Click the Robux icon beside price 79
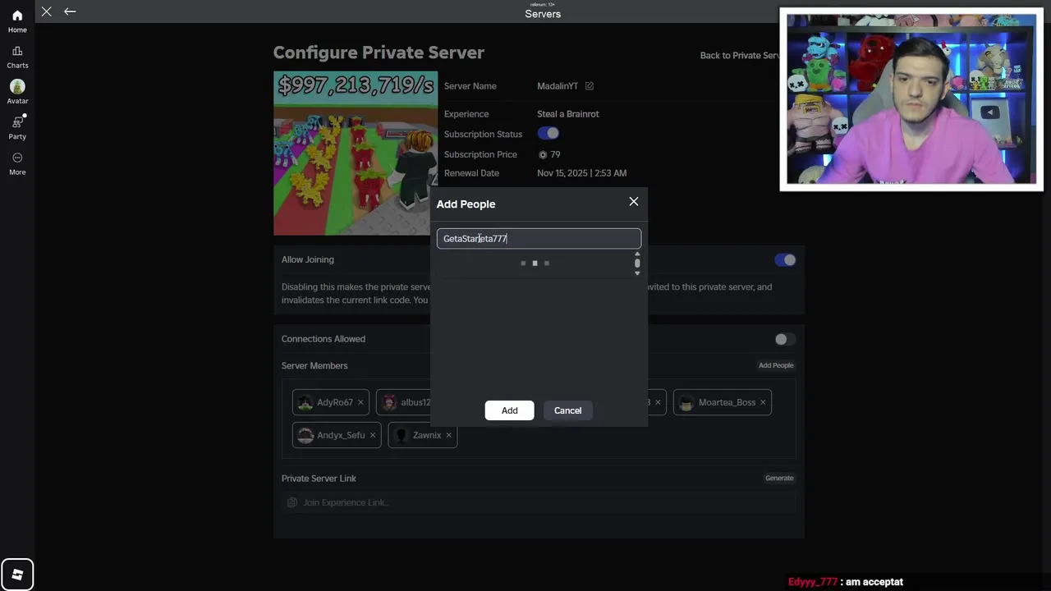This screenshot has width=1051, height=591. coord(543,154)
